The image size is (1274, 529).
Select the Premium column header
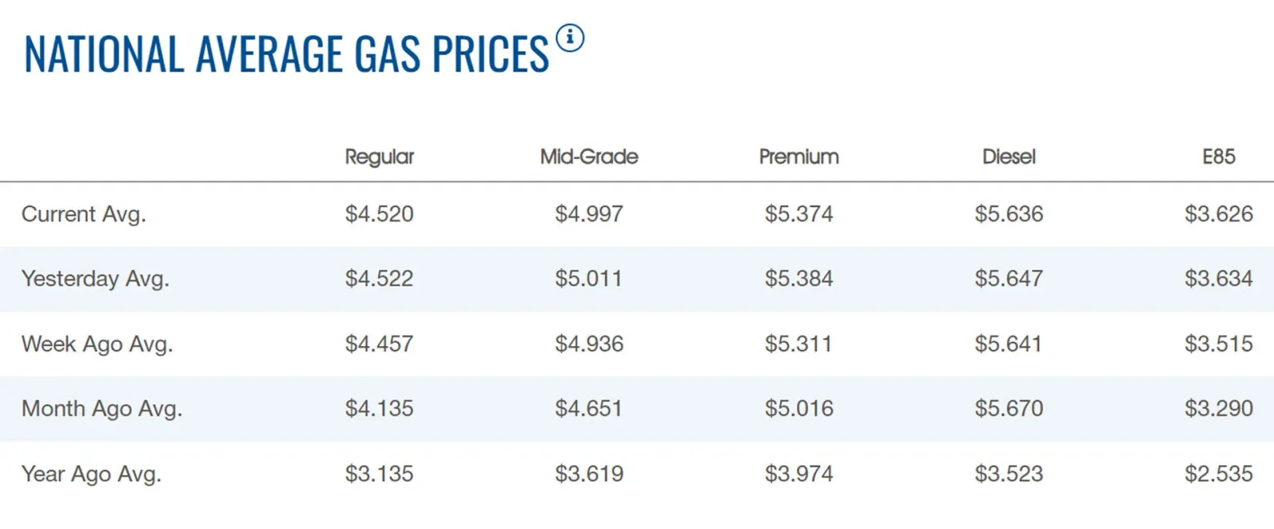(x=799, y=156)
